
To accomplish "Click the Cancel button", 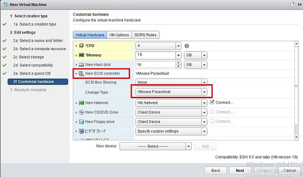I will (x=289, y=170).
